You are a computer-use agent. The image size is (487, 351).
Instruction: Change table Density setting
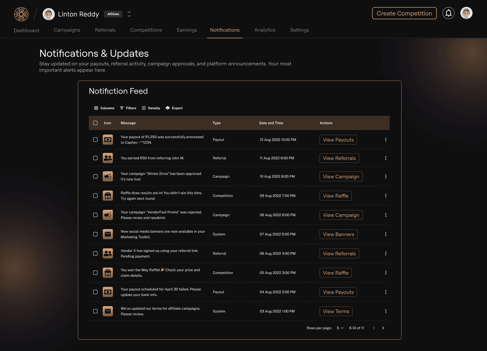point(151,108)
